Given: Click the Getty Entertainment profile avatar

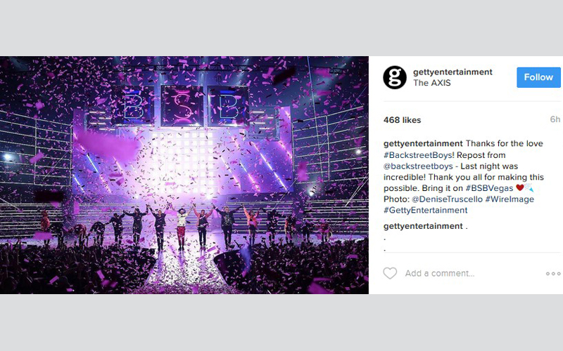Looking at the screenshot, I should 395,77.
